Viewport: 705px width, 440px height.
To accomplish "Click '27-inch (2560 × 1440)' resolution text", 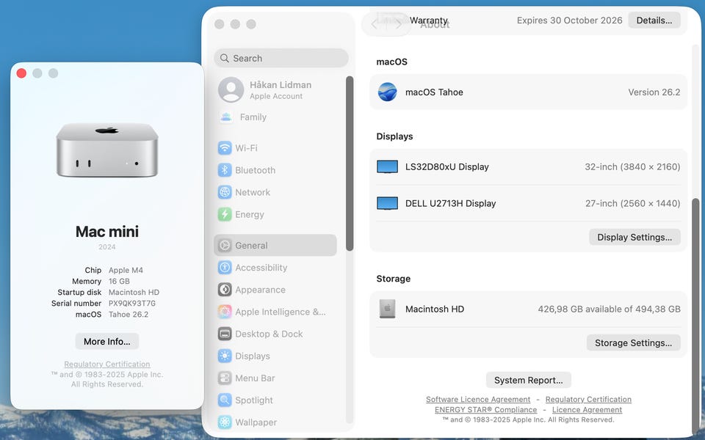I will (x=632, y=203).
